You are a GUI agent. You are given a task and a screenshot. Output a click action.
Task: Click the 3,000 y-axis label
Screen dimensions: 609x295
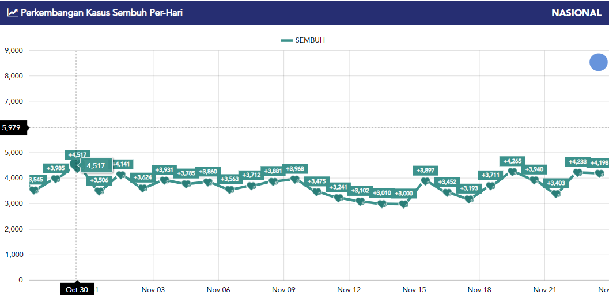(14, 204)
